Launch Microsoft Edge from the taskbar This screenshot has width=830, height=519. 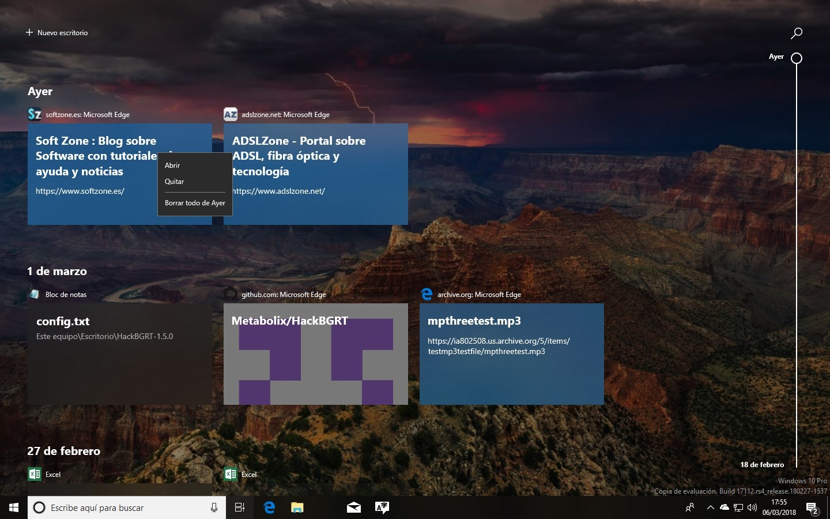pos(269,507)
